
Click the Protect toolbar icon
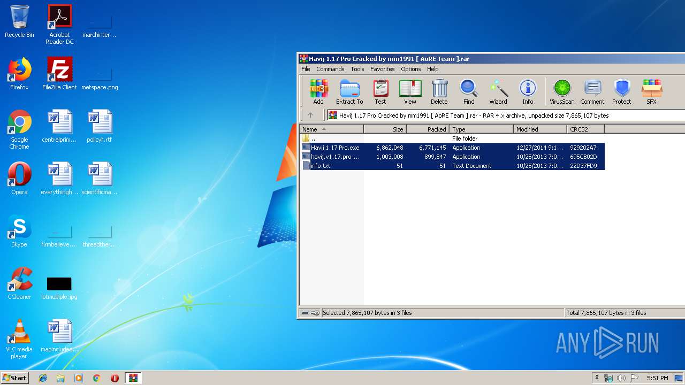(x=622, y=91)
